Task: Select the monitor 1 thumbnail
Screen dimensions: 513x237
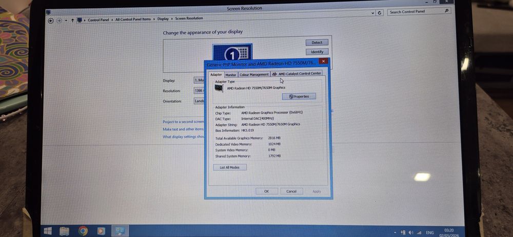Action: pyautogui.click(x=232, y=52)
